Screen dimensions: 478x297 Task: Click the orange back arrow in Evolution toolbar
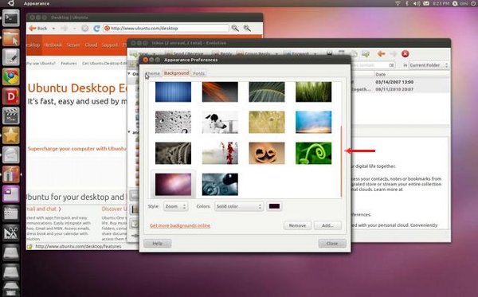(x=381, y=54)
